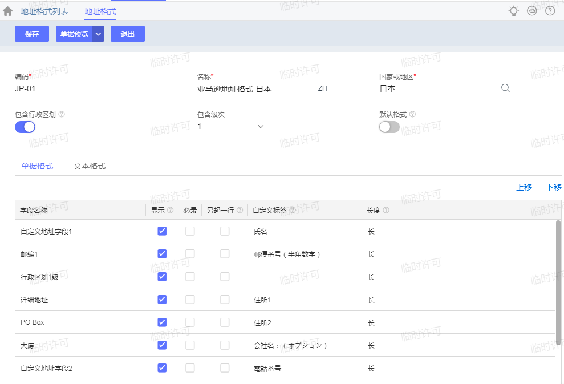Screen dimensions: 564x384
Task: Click help icon in 另起一行 column header
Action: click(240, 210)
